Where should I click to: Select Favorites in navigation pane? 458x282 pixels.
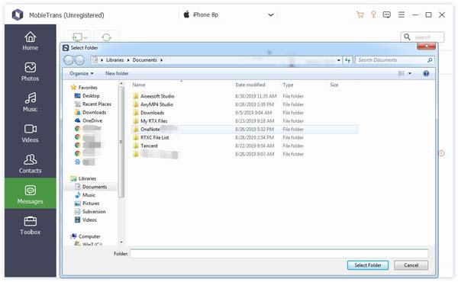tap(84, 88)
